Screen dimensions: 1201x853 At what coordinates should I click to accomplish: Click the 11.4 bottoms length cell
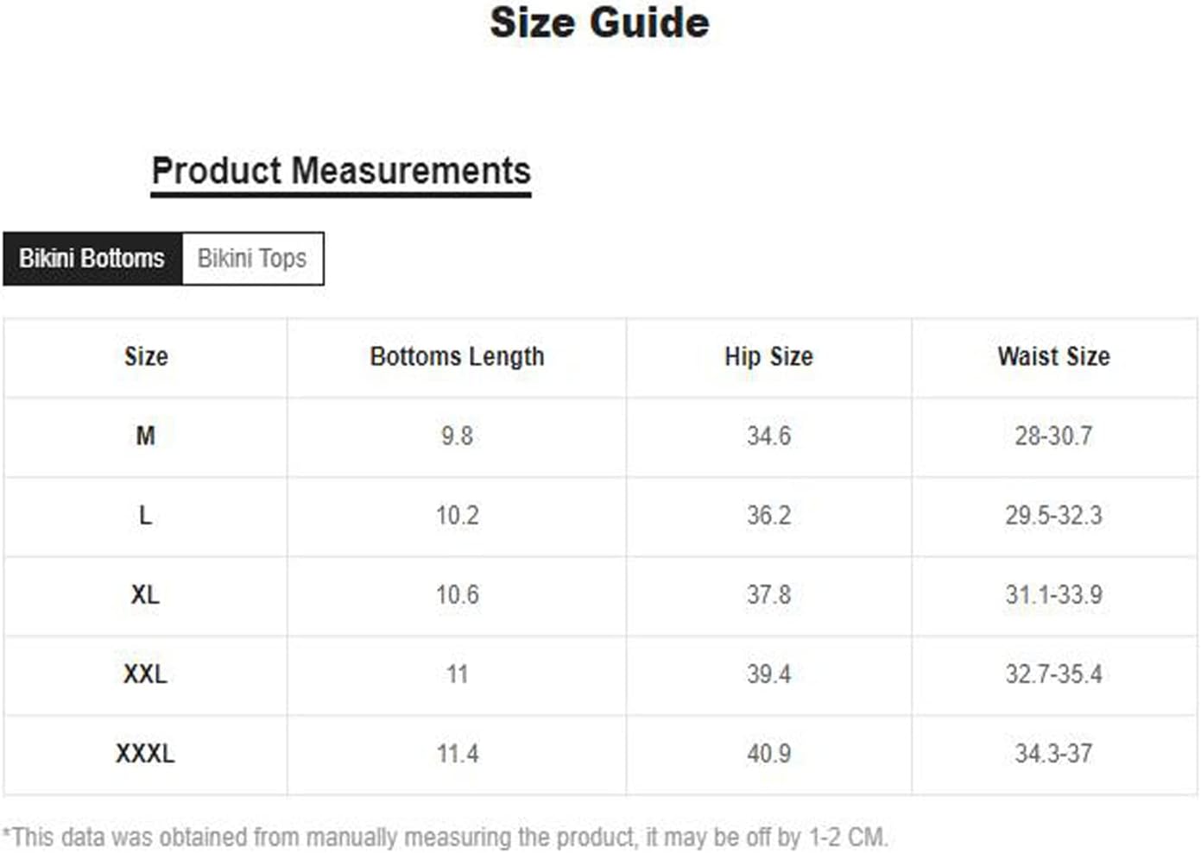click(x=457, y=754)
